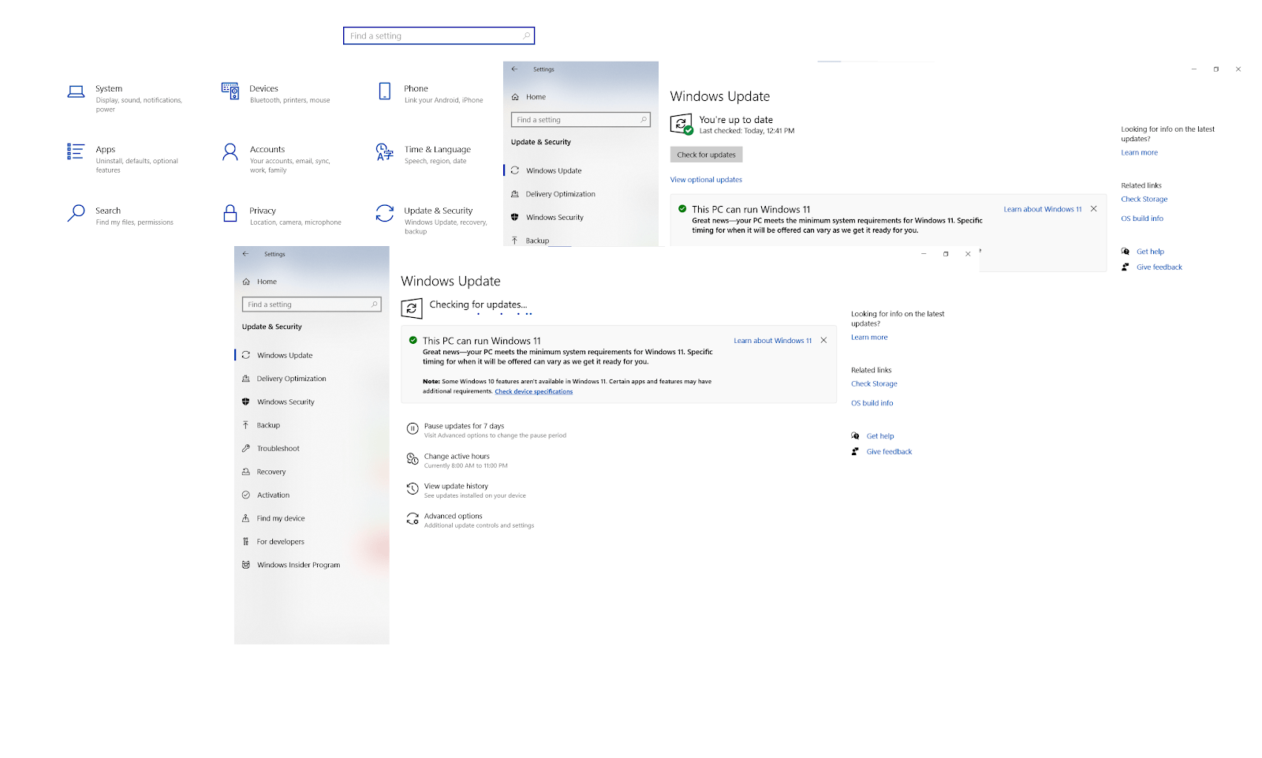Click the Delivery Optimization icon in the checking window sidebar
The width and height of the screenshot is (1262, 758).
[246, 379]
